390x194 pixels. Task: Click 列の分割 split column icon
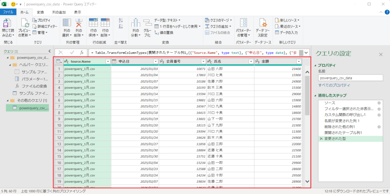pyautogui.click(x=136, y=24)
